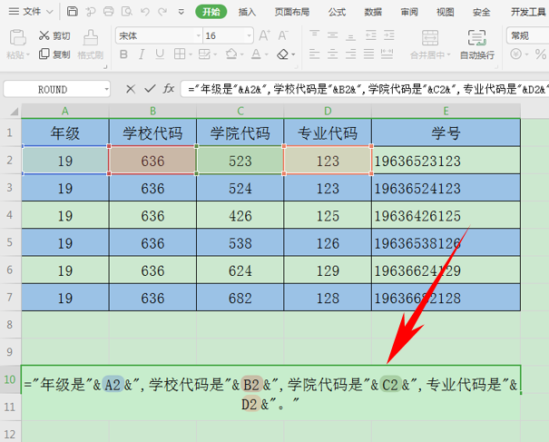
Task: Click the fill color bucket icon
Action: (x=231, y=54)
